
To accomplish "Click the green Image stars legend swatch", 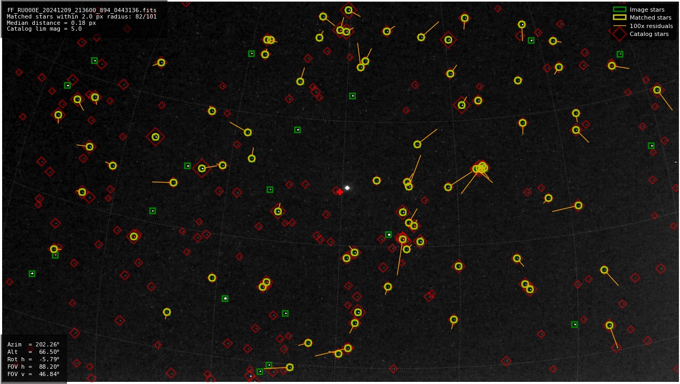I will [x=619, y=10].
